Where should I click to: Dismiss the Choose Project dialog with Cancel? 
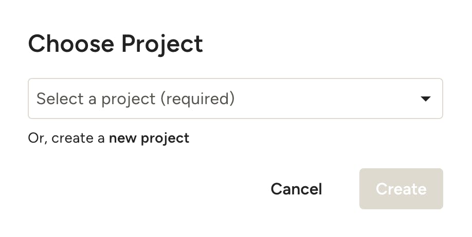(x=296, y=189)
